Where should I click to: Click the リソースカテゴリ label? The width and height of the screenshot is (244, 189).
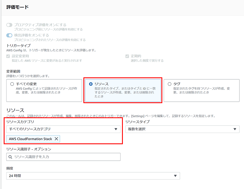click(x=20, y=122)
